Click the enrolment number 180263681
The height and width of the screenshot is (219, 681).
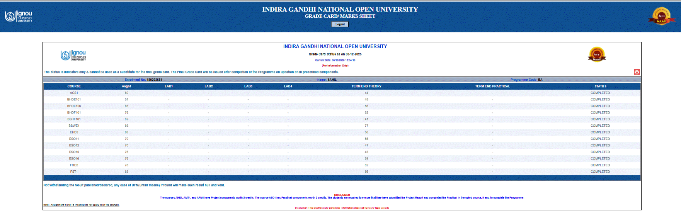[154, 80]
